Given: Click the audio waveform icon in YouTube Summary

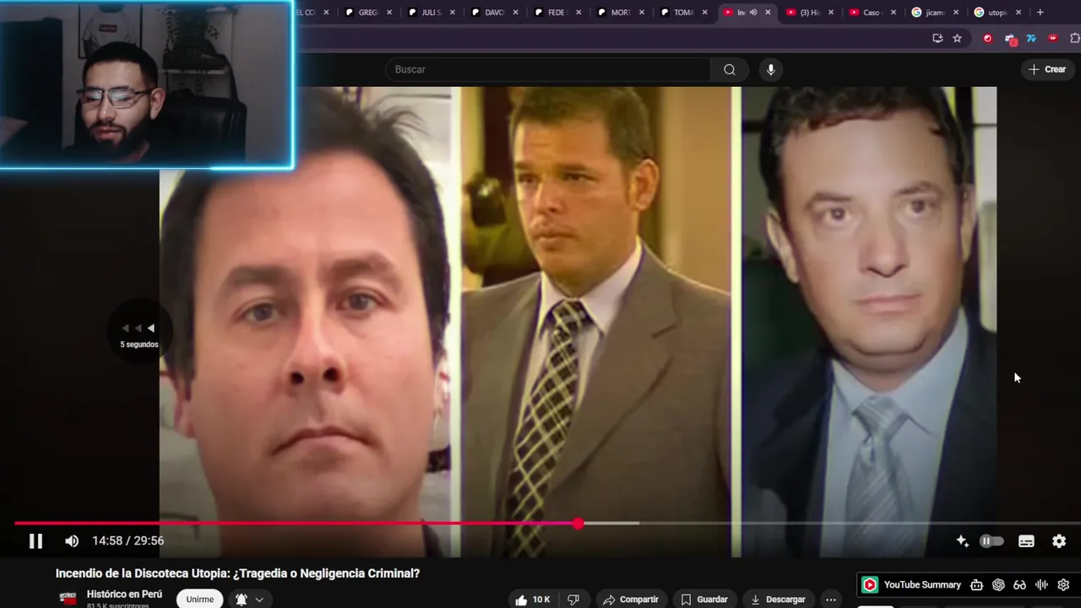Looking at the screenshot, I should 1041,584.
